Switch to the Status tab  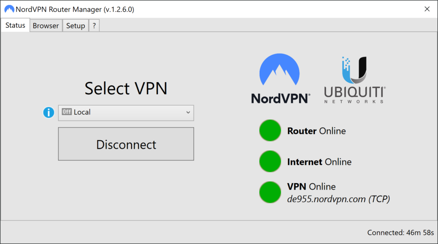pyautogui.click(x=15, y=25)
